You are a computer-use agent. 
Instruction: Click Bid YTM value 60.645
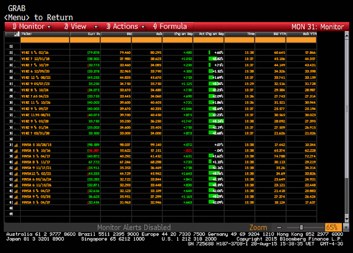pyautogui.click(x=280, y=53)
